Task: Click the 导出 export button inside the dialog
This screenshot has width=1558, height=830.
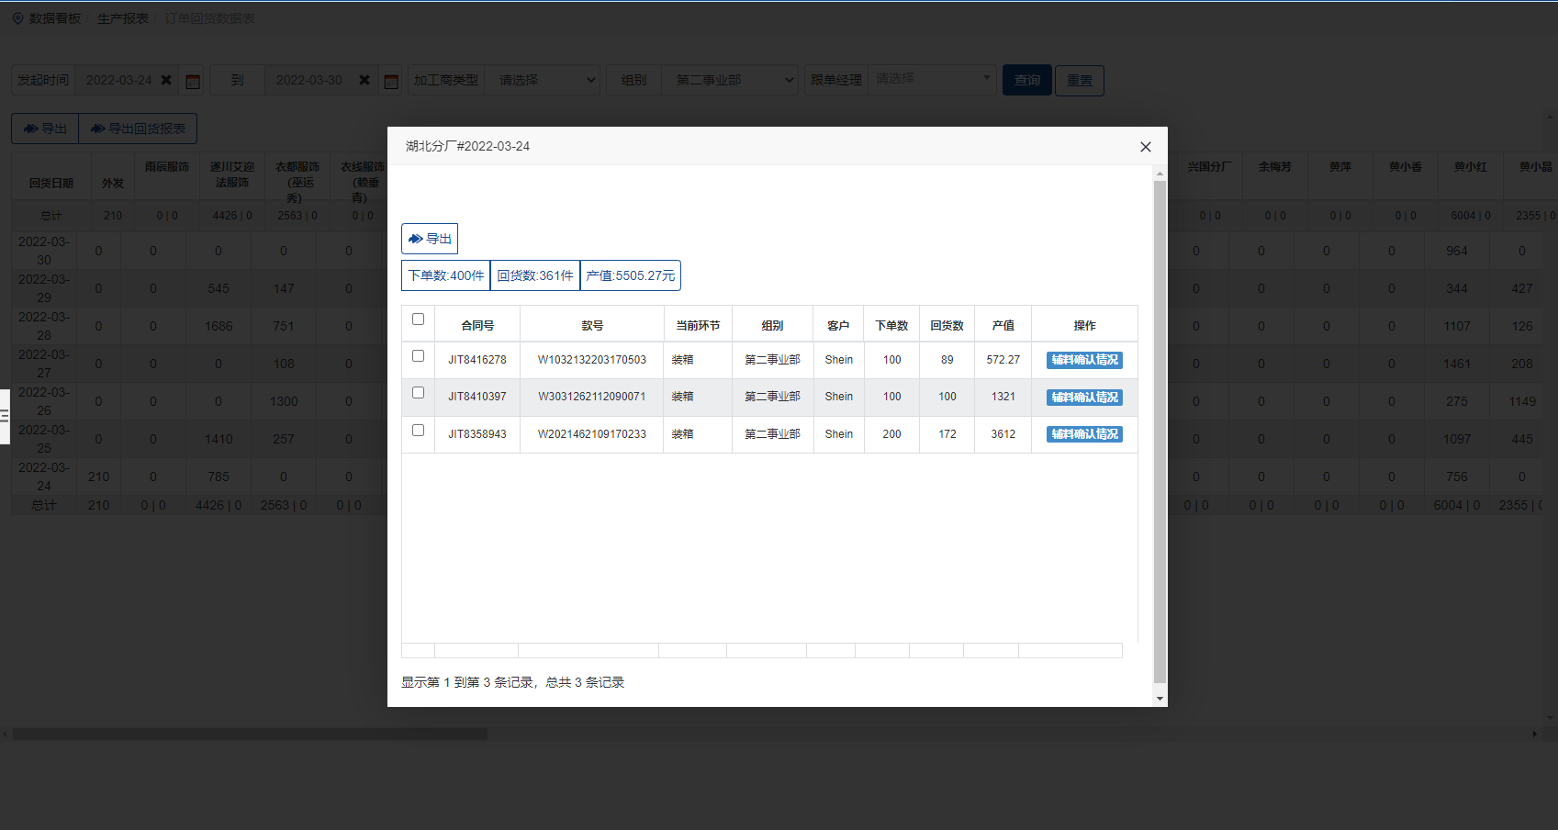Action: [x=430, y=239]
